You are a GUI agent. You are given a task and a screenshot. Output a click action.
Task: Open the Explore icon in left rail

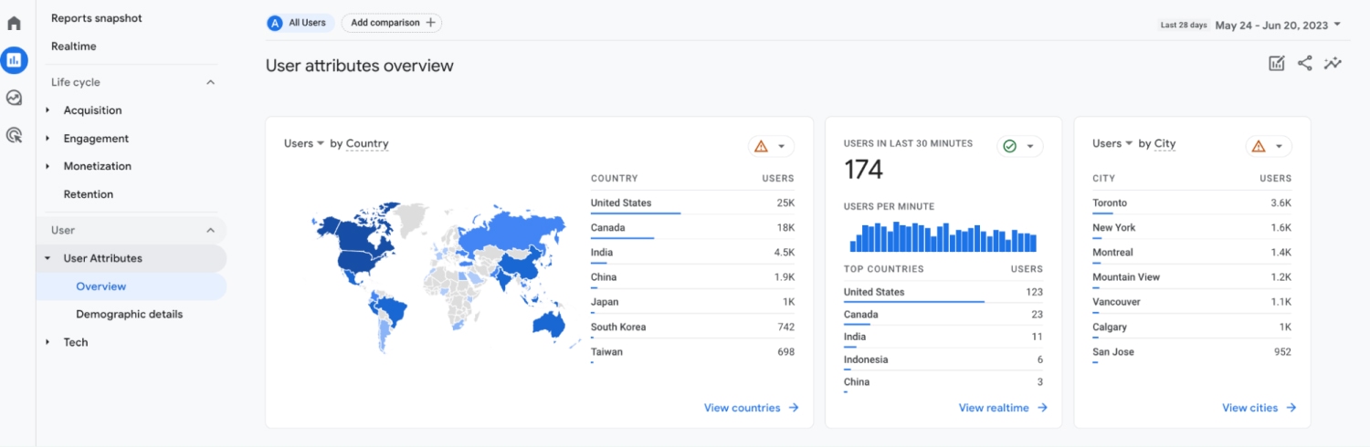(14, 98)
